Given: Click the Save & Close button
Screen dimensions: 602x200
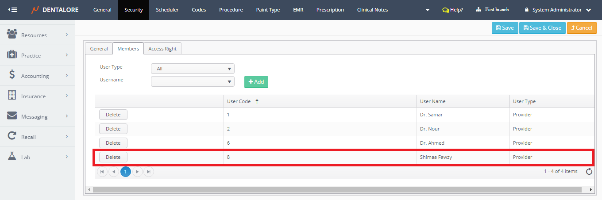Looking at the screenshot, I should tap(542, 28).
